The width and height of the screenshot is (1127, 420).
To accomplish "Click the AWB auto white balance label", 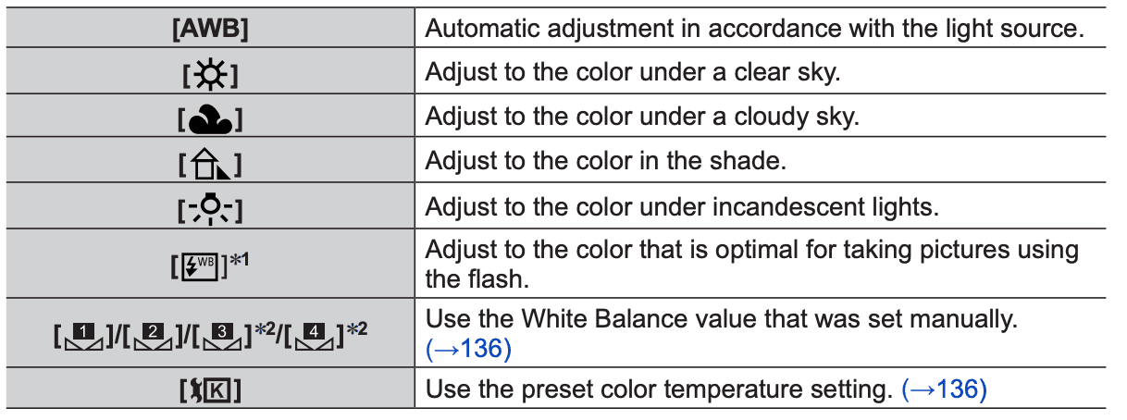I will click(210, 29).
